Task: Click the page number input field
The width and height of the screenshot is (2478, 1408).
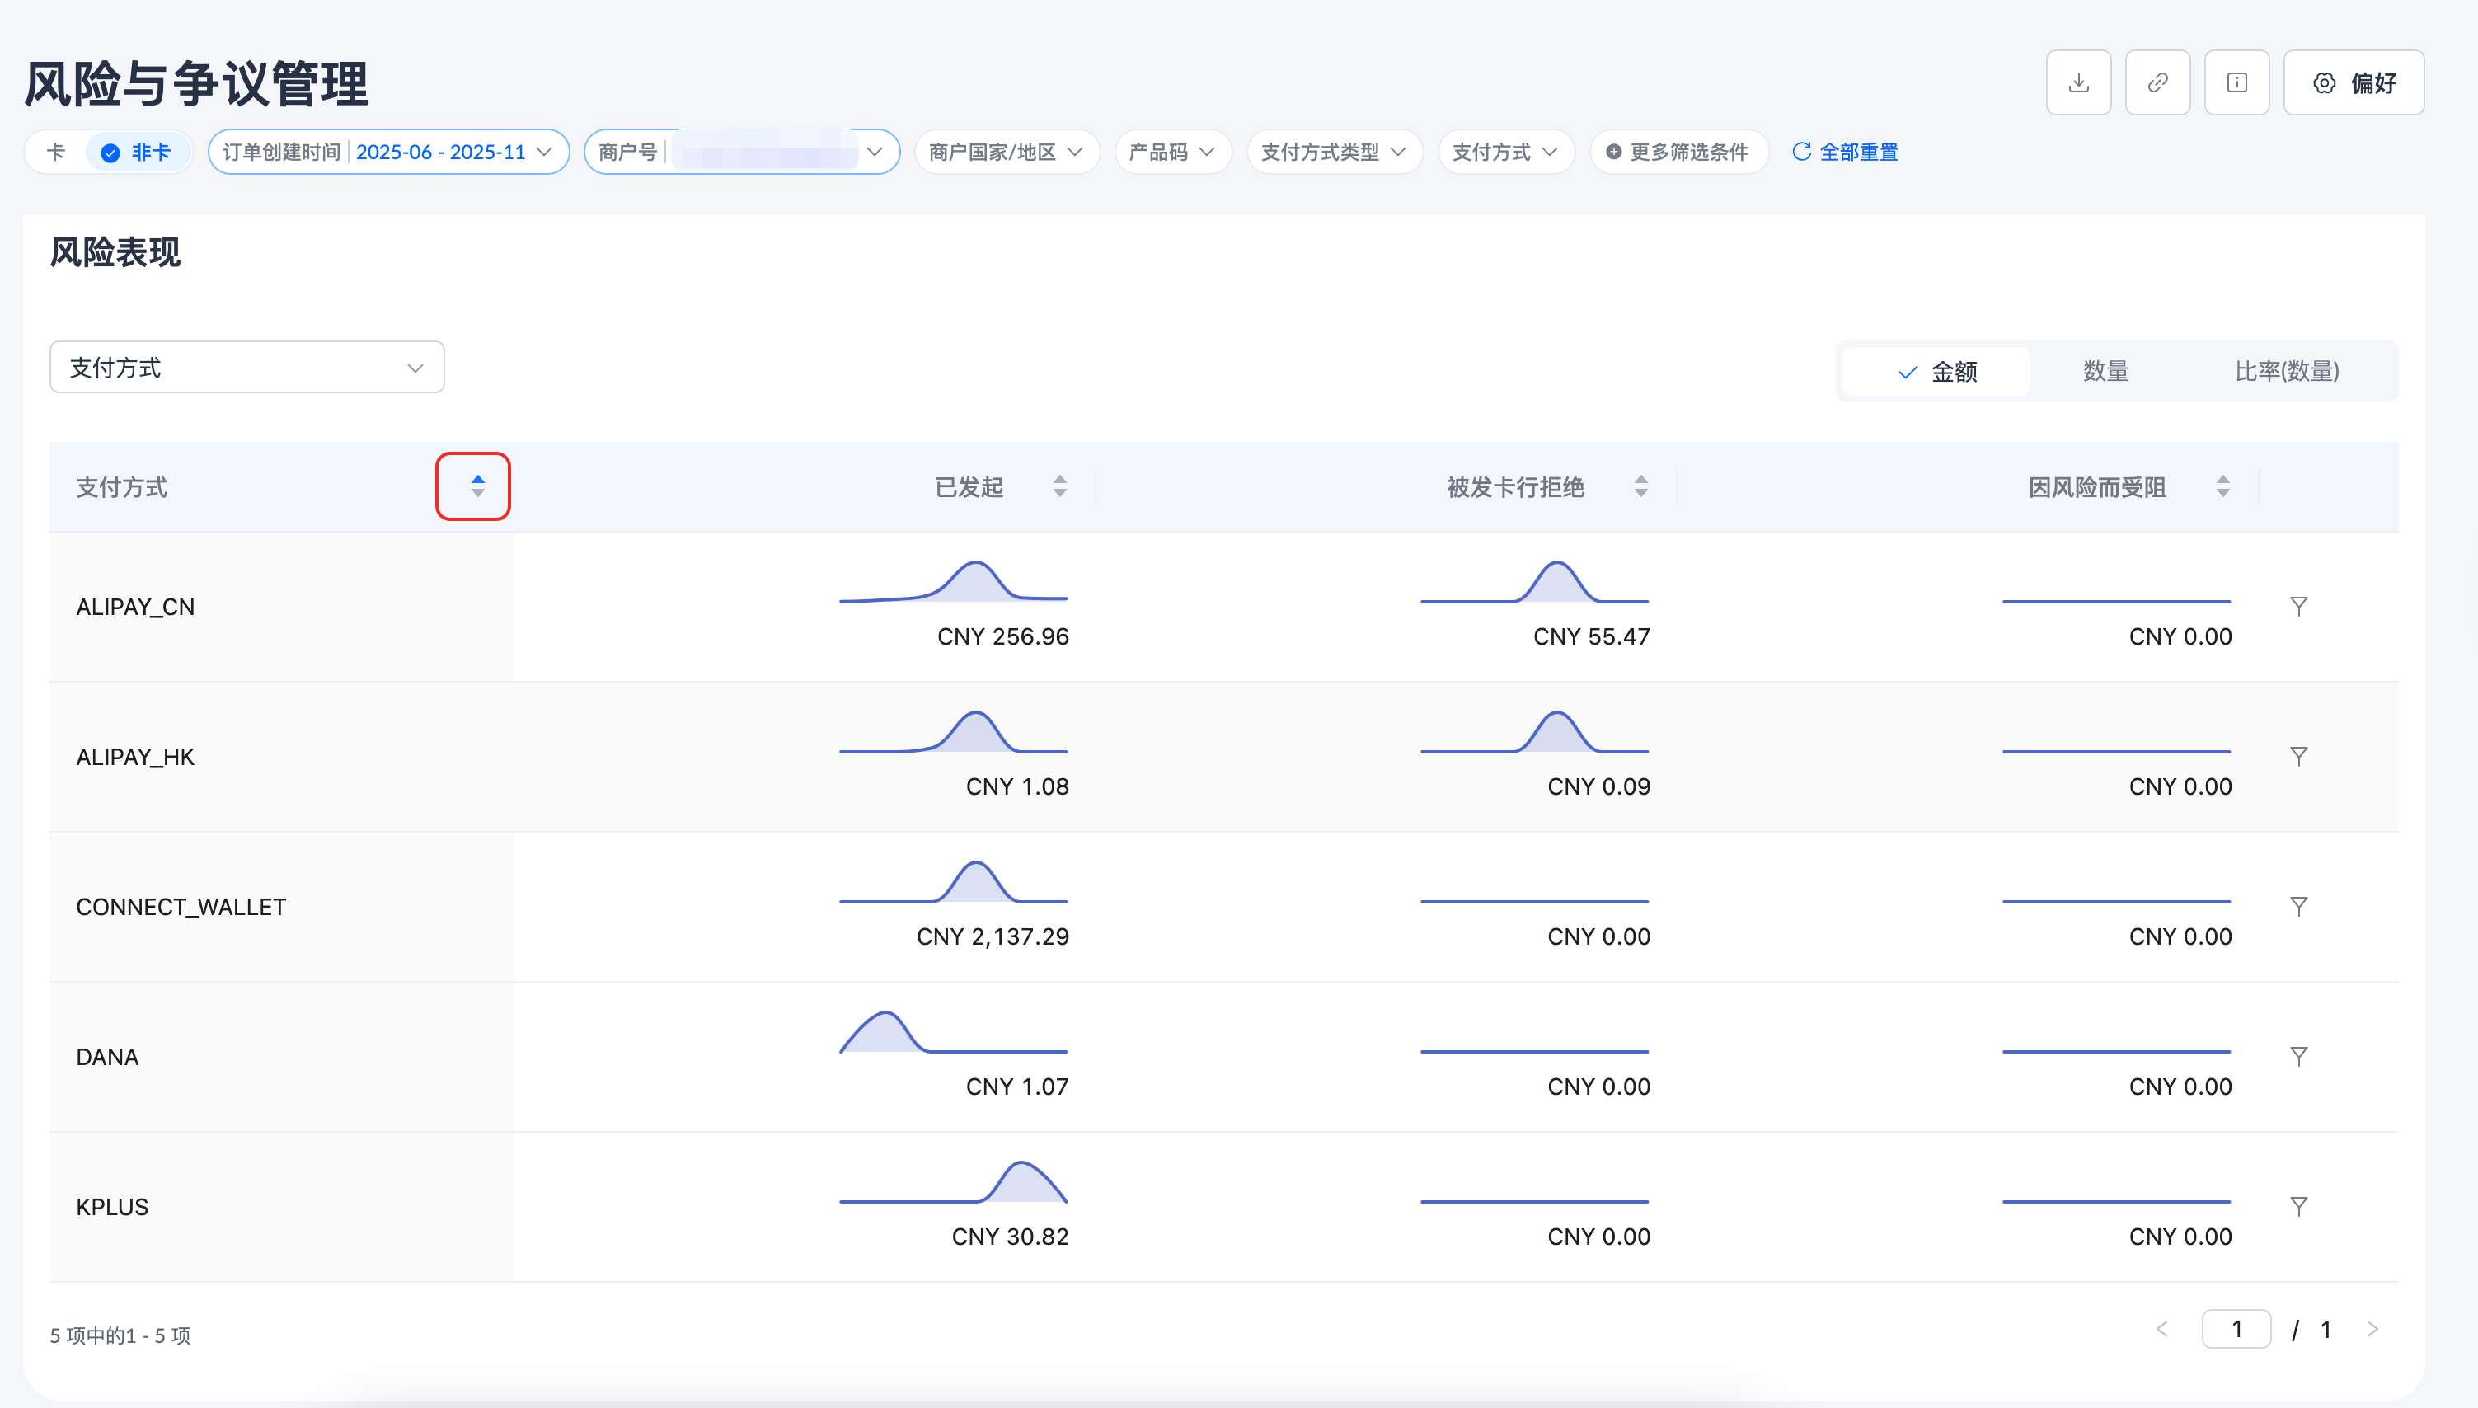Action: pyautogui.click(x=2236, y=1329)
